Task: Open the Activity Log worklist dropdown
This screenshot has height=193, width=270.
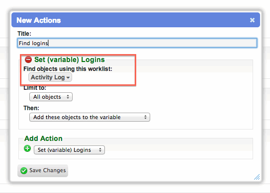Action: point(50,77)
